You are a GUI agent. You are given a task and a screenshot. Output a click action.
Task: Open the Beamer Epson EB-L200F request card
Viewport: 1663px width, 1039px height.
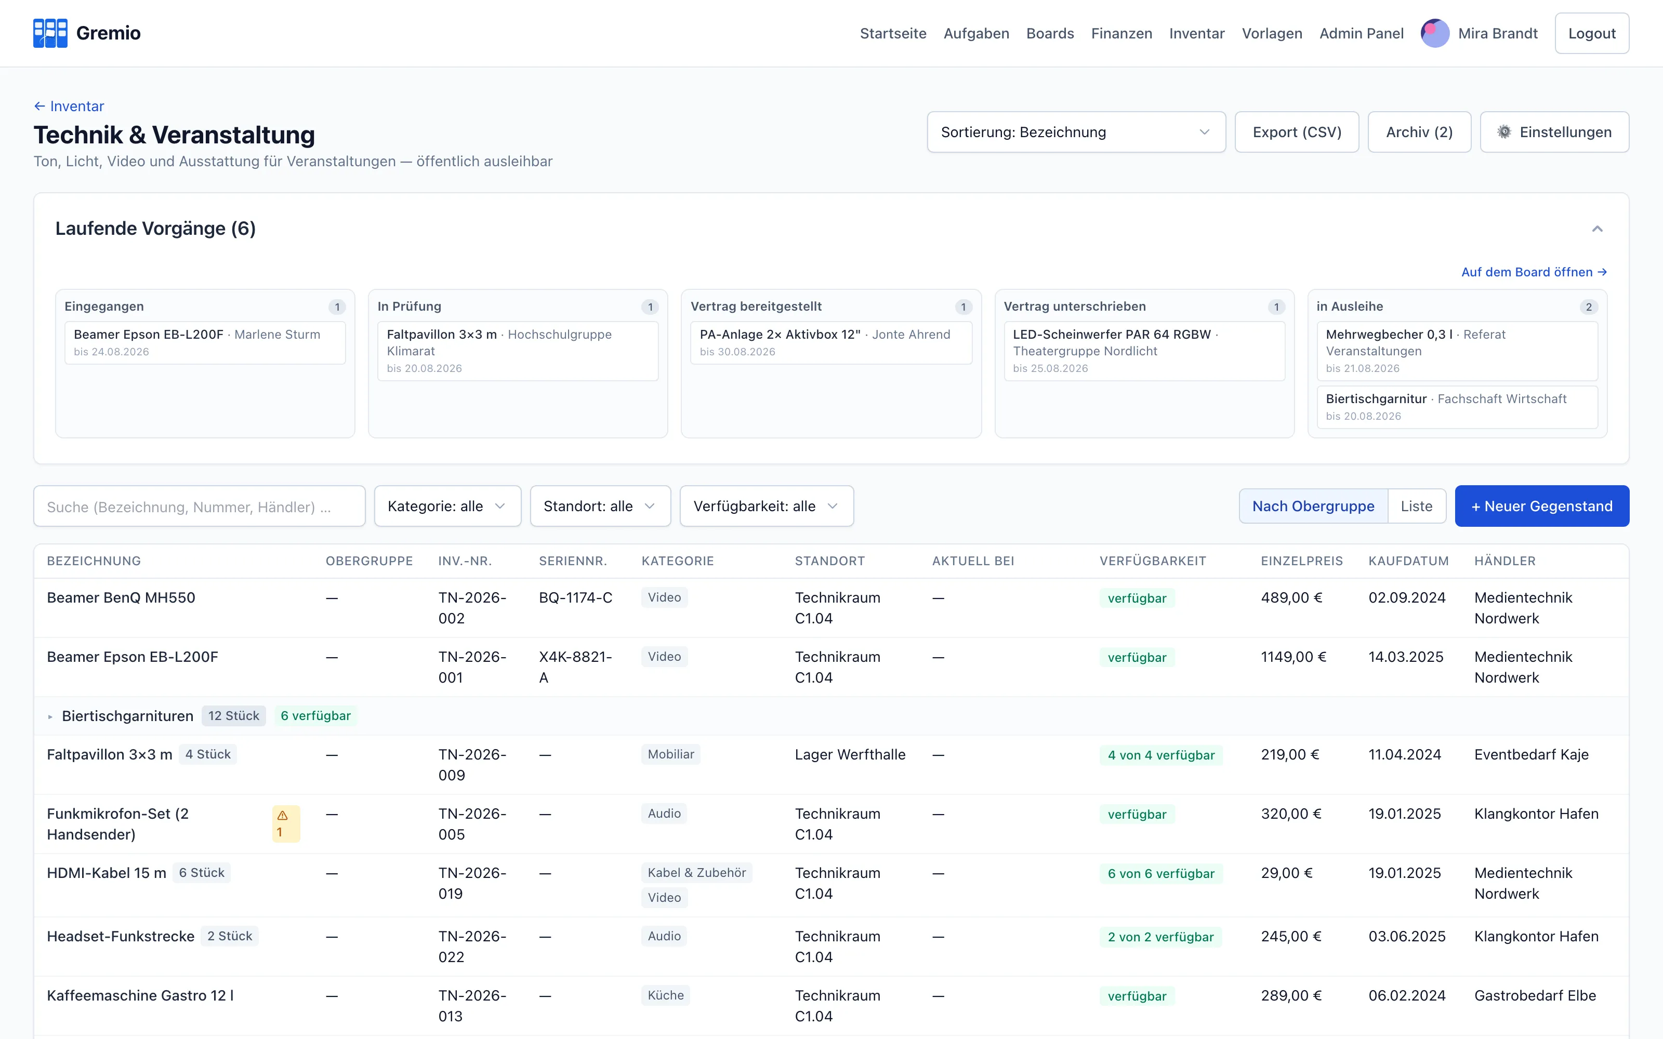(x=205, y=342)
